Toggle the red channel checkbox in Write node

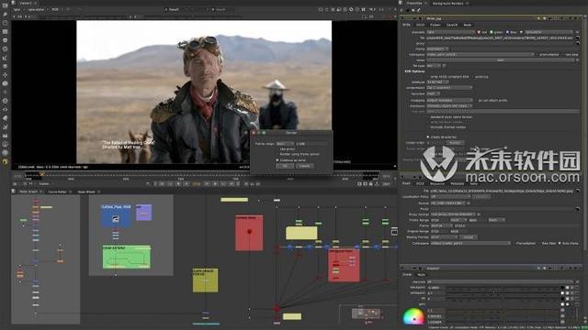pos(479,32)
